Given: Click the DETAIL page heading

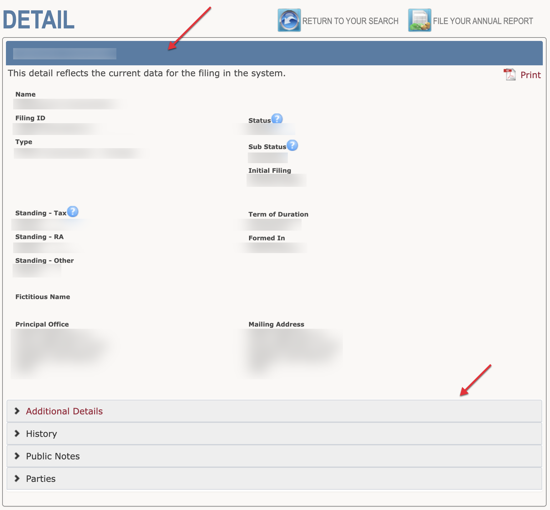Looking at the screenshot, I should coord(38,20).
